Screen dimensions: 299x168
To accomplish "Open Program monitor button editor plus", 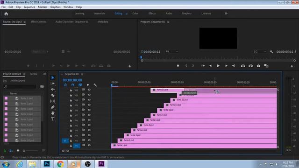I will point(292,66).
